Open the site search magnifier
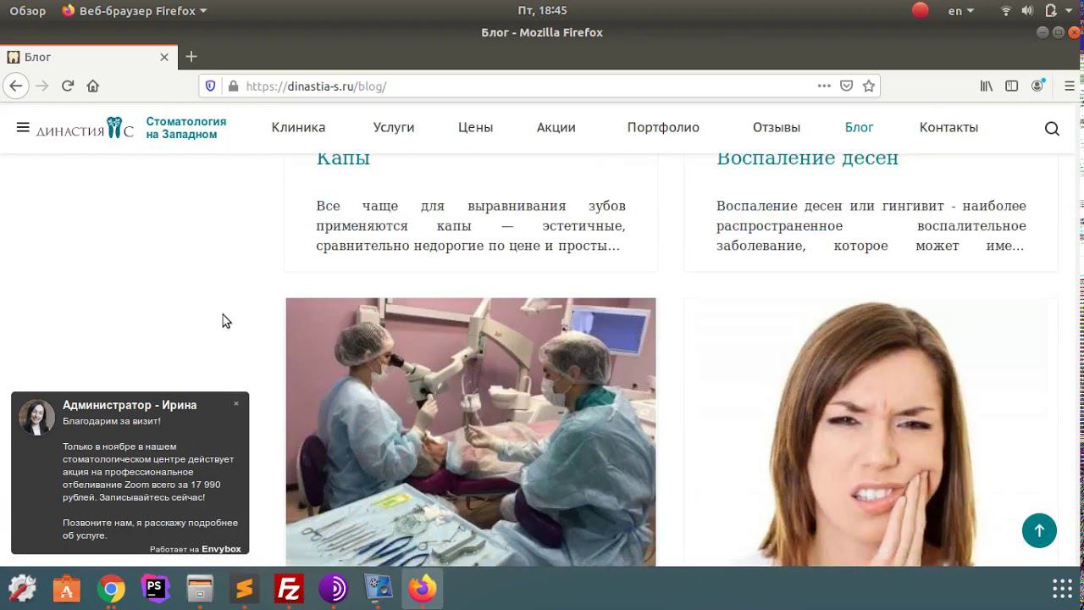This screenshot has width=1084, height=610. pyautogui.click(x=1052, y=128)
